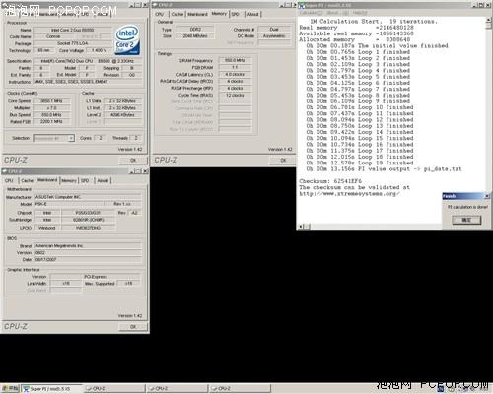Click the Super PI scrollbar up arrow

[489, 21]
